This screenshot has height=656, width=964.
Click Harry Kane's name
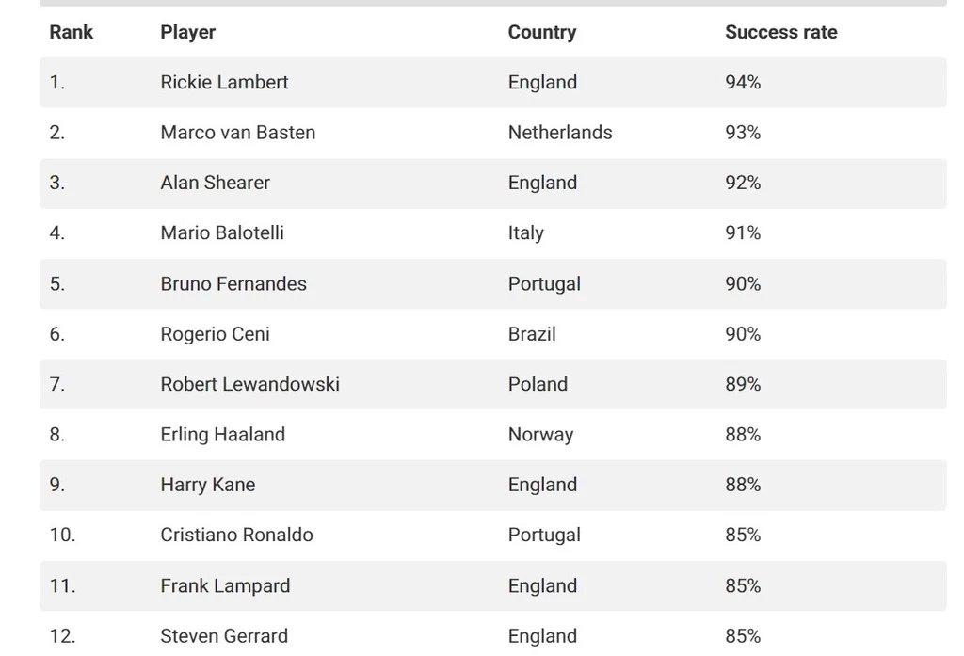[207, 485]
